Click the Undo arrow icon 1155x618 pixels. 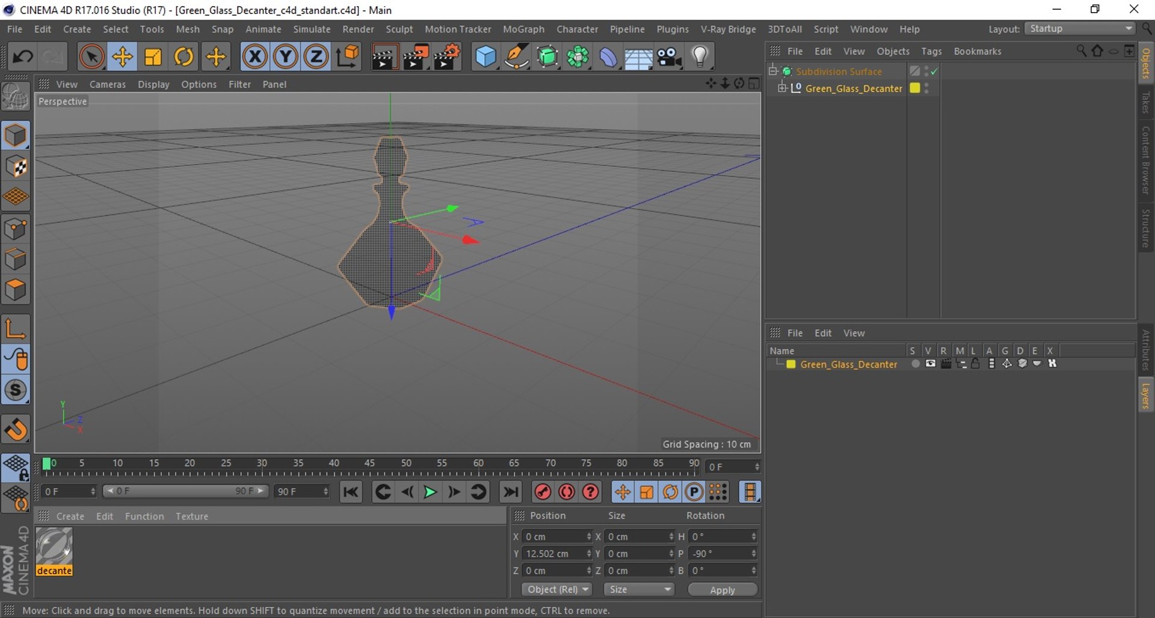coord(23,57)
